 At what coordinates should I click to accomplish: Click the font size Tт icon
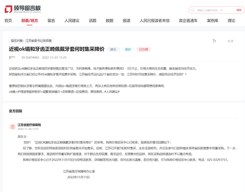pos(214,41)
